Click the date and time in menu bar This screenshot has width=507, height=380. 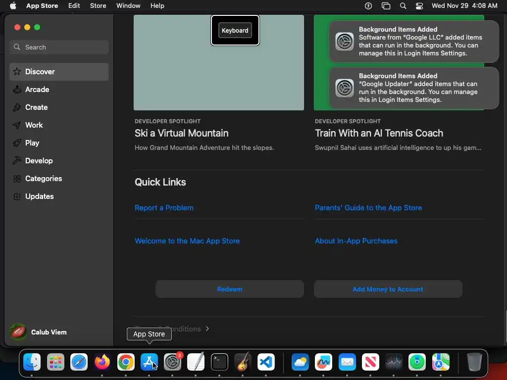click(464, 5)
